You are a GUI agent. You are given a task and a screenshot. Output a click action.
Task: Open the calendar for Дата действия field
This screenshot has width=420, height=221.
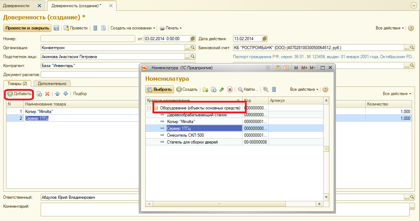tap(265, 39)
